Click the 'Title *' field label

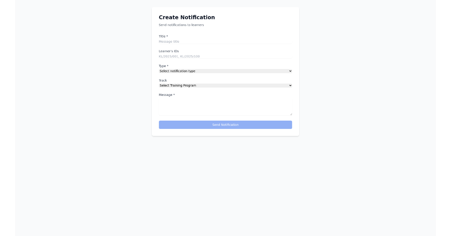point(163,36)
